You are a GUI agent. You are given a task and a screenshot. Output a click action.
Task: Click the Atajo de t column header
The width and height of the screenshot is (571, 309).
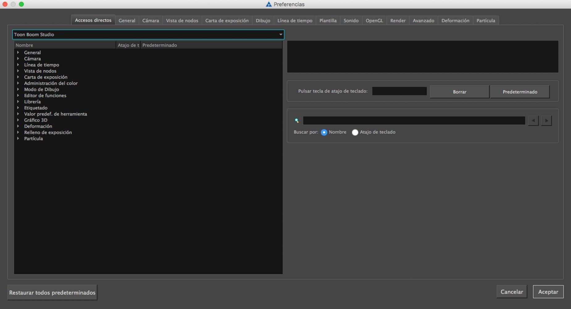(128, 45)
